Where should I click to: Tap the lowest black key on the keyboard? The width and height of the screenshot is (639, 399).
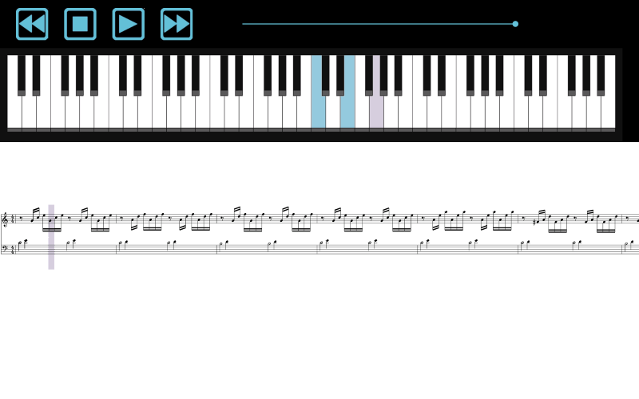click(22, 75)
